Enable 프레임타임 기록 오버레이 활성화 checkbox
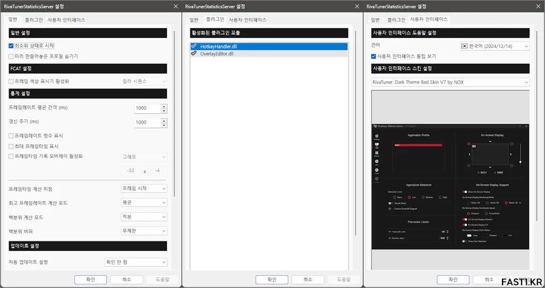The height and width of the screenshot is (288, 545). click(11, 157)
